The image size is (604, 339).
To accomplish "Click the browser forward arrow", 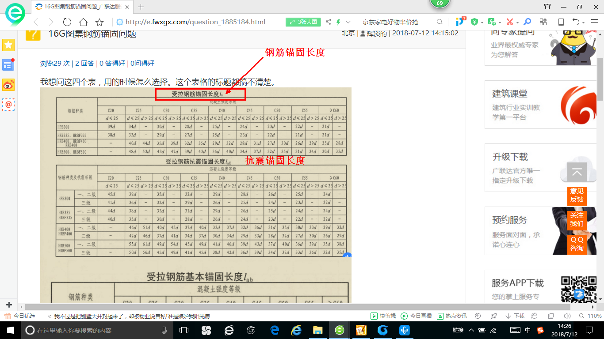I will click(51, 22).
